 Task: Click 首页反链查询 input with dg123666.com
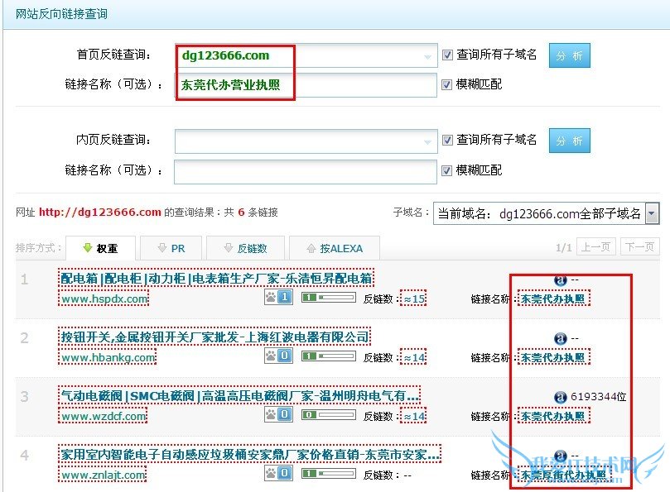[306, 55]
